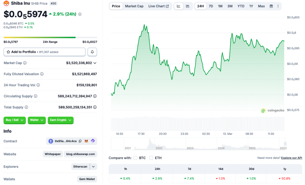Open the three-dot chart options menu
The width and height of the screenshot is (305, 185).
(278, 6)
